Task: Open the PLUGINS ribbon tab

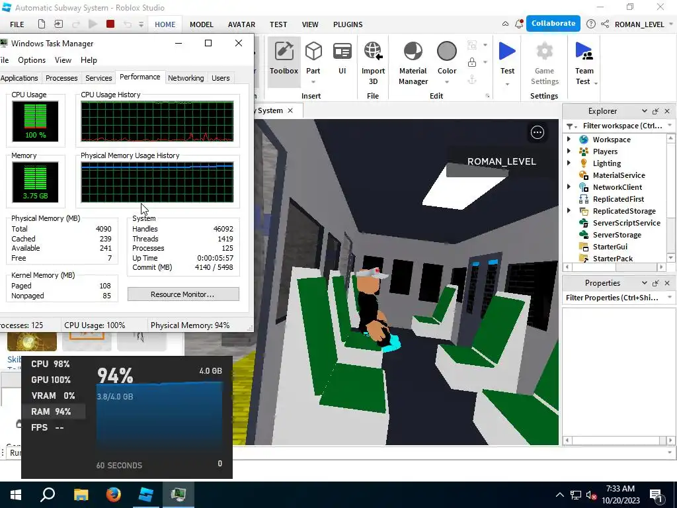Action: point(348,24)
